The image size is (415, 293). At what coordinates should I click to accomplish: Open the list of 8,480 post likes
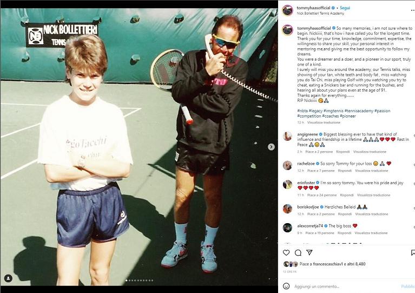(x=353, y=264)
